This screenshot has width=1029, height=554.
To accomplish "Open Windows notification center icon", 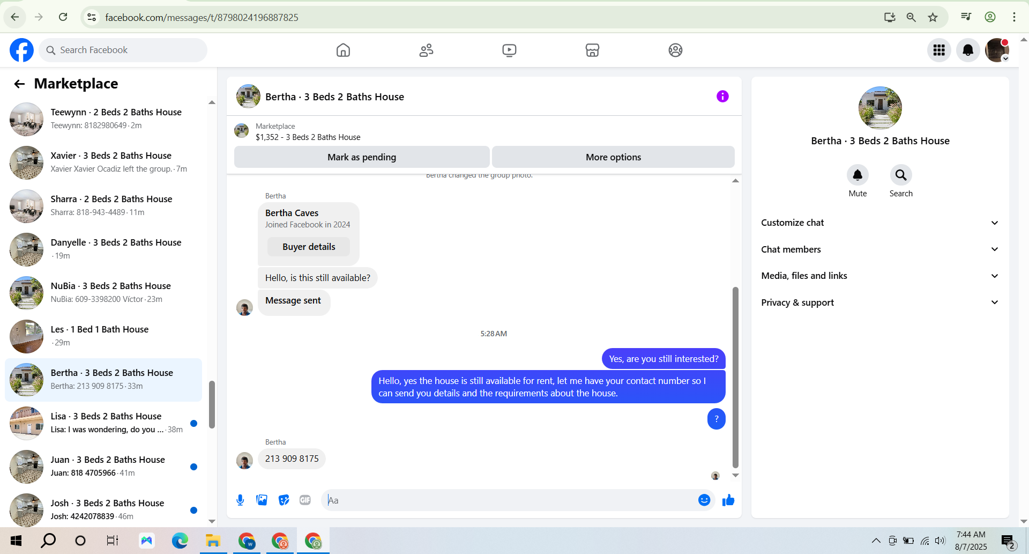I will tap(1008, 541).
